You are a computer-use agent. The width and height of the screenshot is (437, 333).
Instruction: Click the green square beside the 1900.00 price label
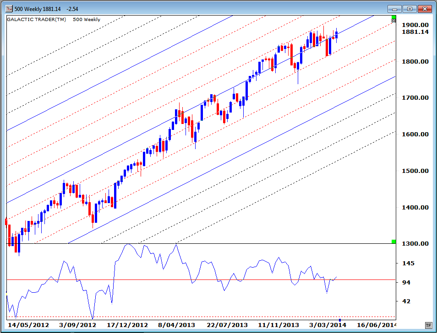pos(393,17)
